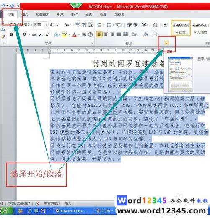
Task: Open the 段落 Paragraph dialog launcher
Action: pyautogui.click(x=166, y=43)
